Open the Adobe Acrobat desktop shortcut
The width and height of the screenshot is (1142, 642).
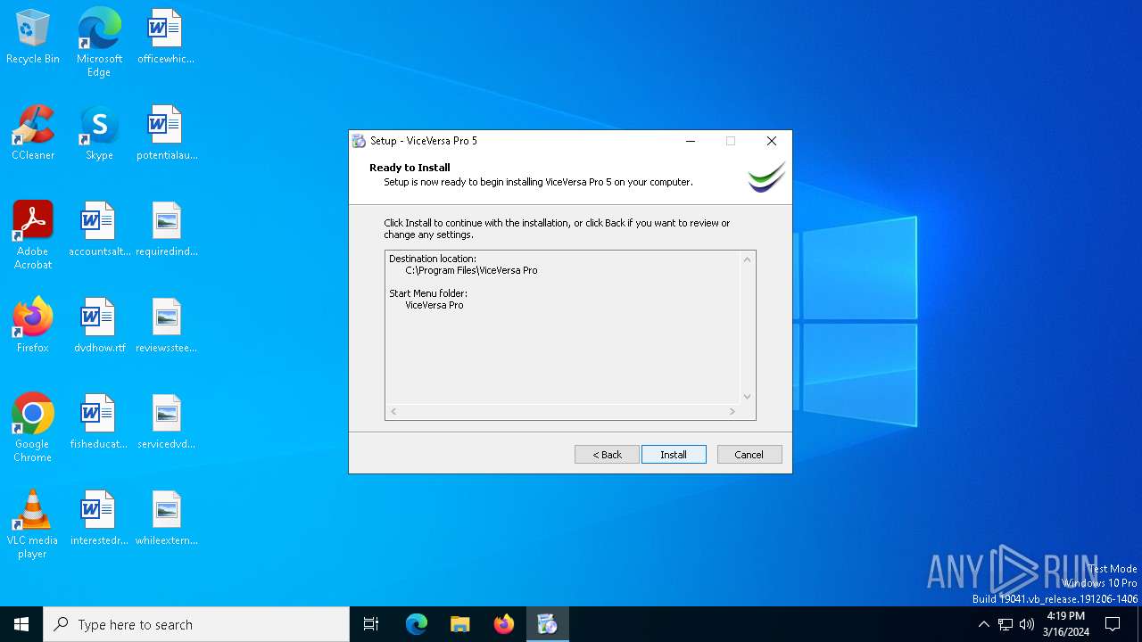(x=33, y=235)
